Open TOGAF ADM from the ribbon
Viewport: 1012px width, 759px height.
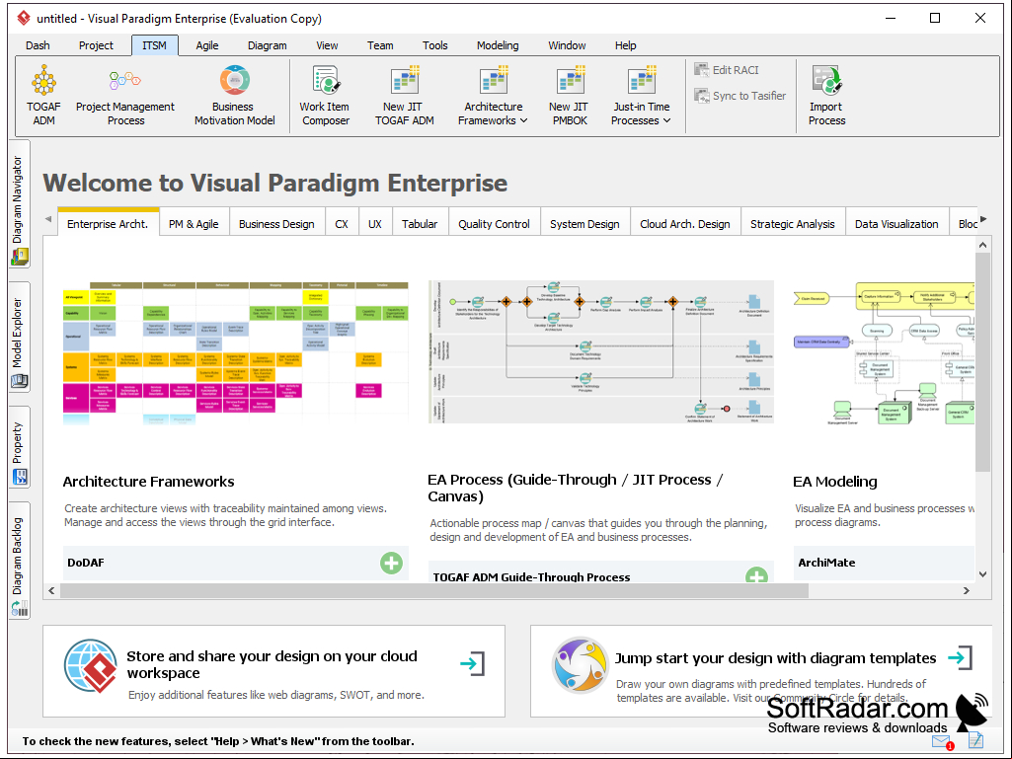[x=43, y=95]
